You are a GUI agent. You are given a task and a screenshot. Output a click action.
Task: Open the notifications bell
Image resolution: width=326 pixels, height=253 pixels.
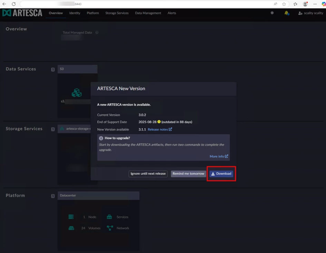(x=287, y=13)
